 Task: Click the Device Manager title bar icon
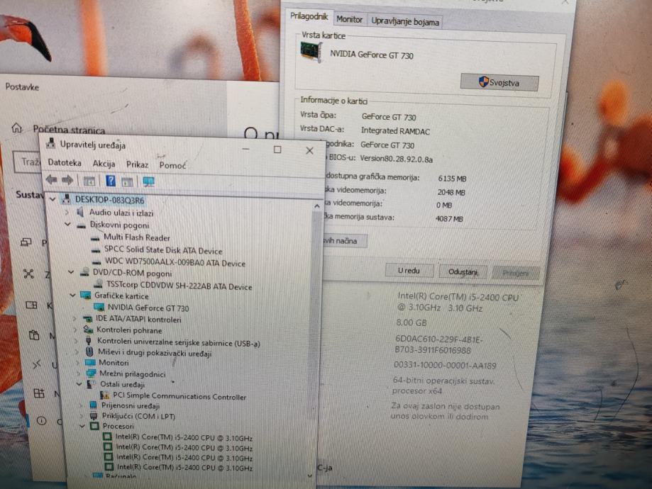pos(51,143)
